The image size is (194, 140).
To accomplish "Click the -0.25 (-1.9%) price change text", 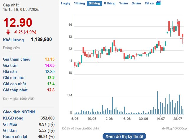I will click(x=25, y=32).
